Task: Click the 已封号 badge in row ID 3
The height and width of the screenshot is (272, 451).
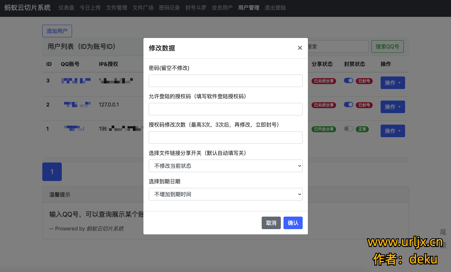Action: (364, 81)
